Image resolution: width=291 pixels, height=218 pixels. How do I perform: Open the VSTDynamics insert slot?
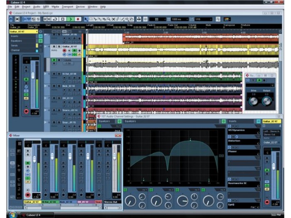(244, 131)
